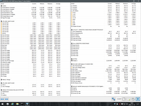
Task: Select the Bus Clock row
Action: coord(31,45)
